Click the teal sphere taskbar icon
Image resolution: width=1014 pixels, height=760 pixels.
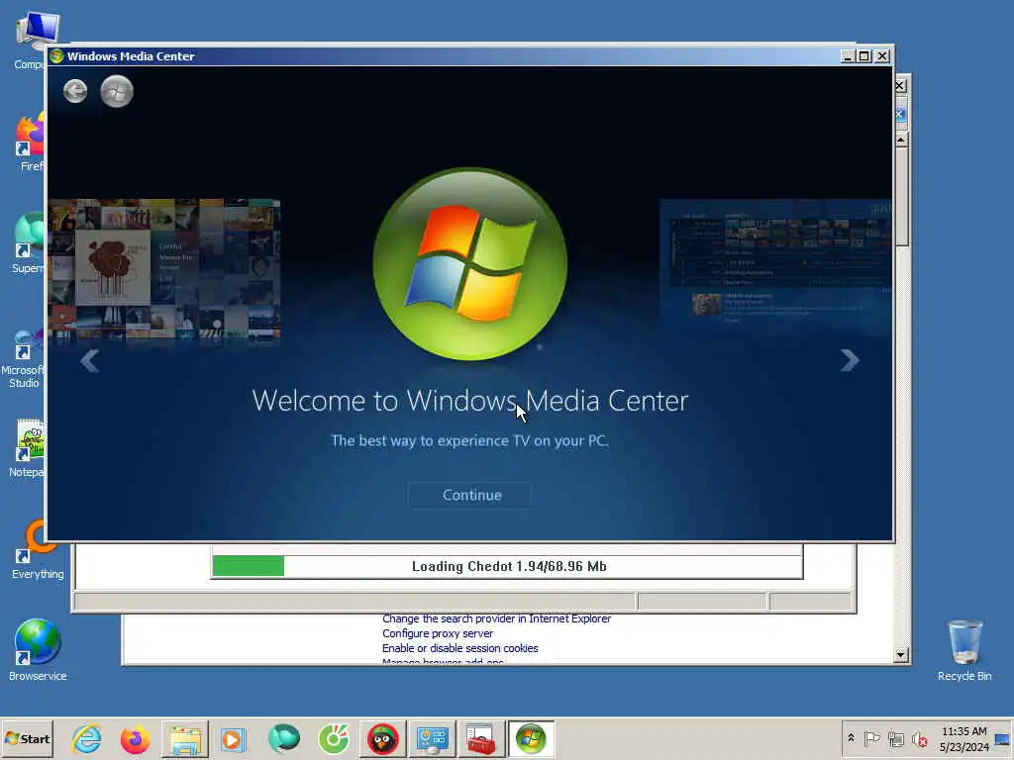coord(284,738)
